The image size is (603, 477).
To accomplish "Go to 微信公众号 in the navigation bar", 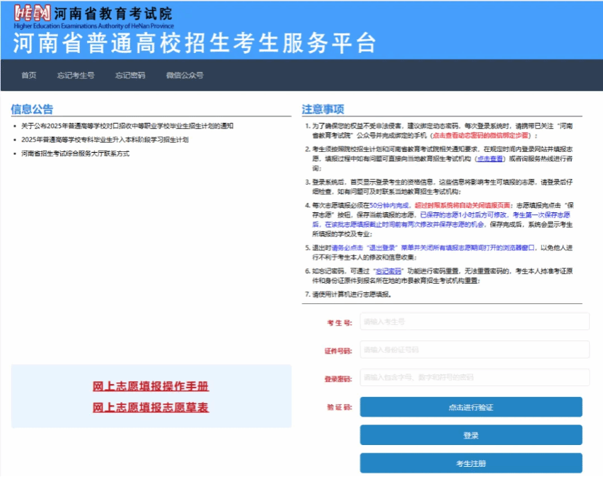I will click(184, 76).
